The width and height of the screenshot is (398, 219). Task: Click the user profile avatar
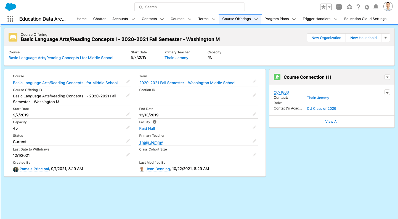(x=388, y=7)
